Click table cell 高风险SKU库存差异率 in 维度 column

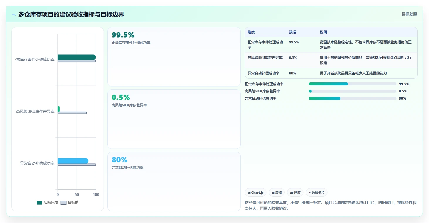click(x=265, y=58)
